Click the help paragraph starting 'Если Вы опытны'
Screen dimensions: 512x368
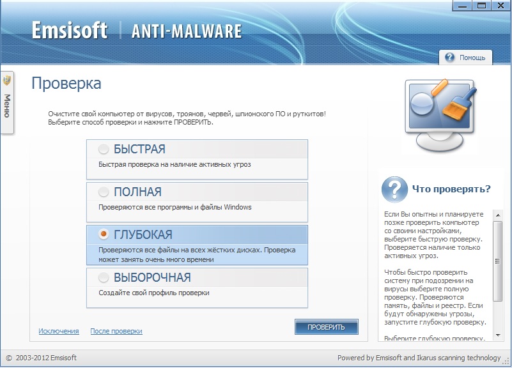tap(433, 235)
